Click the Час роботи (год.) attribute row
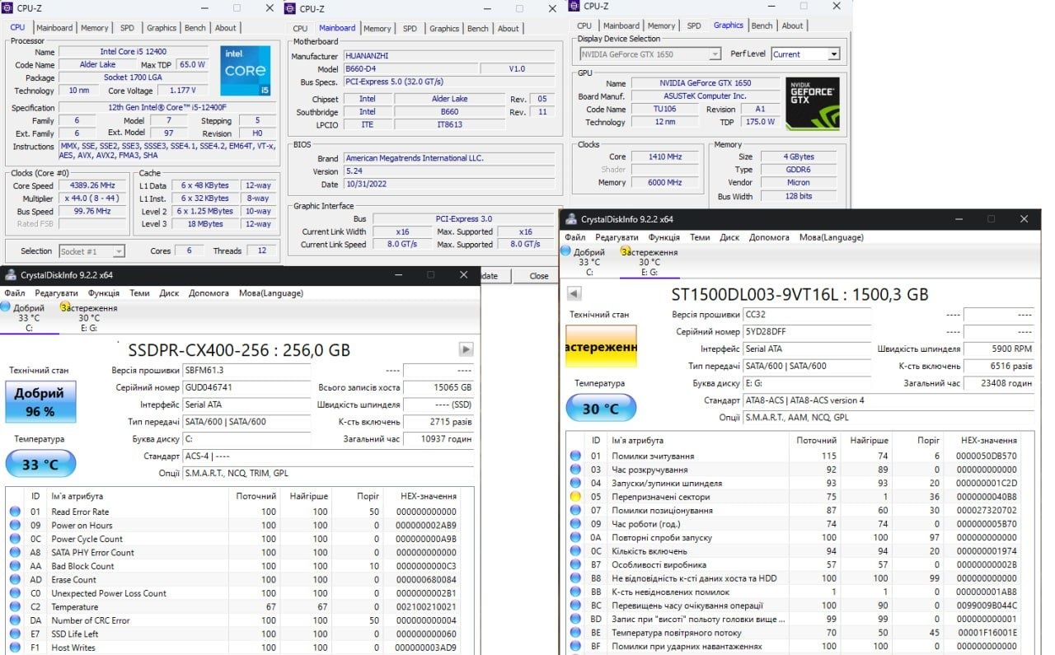The height and width of the screenshot is (655, 1055). point(798,524)
